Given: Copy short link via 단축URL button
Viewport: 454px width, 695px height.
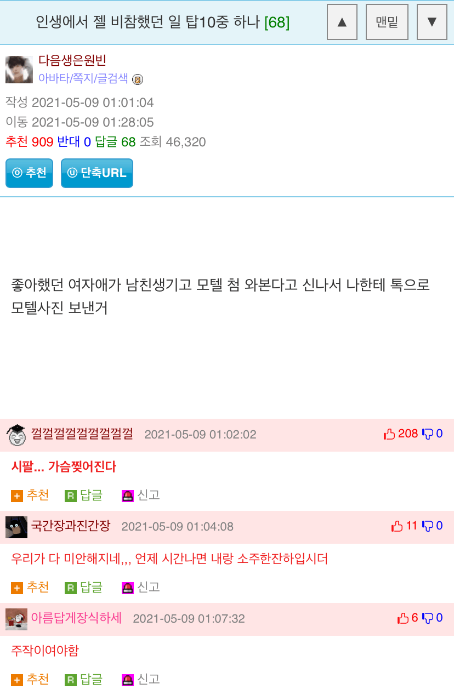Looking at the screenshot, I should [97, 173].
